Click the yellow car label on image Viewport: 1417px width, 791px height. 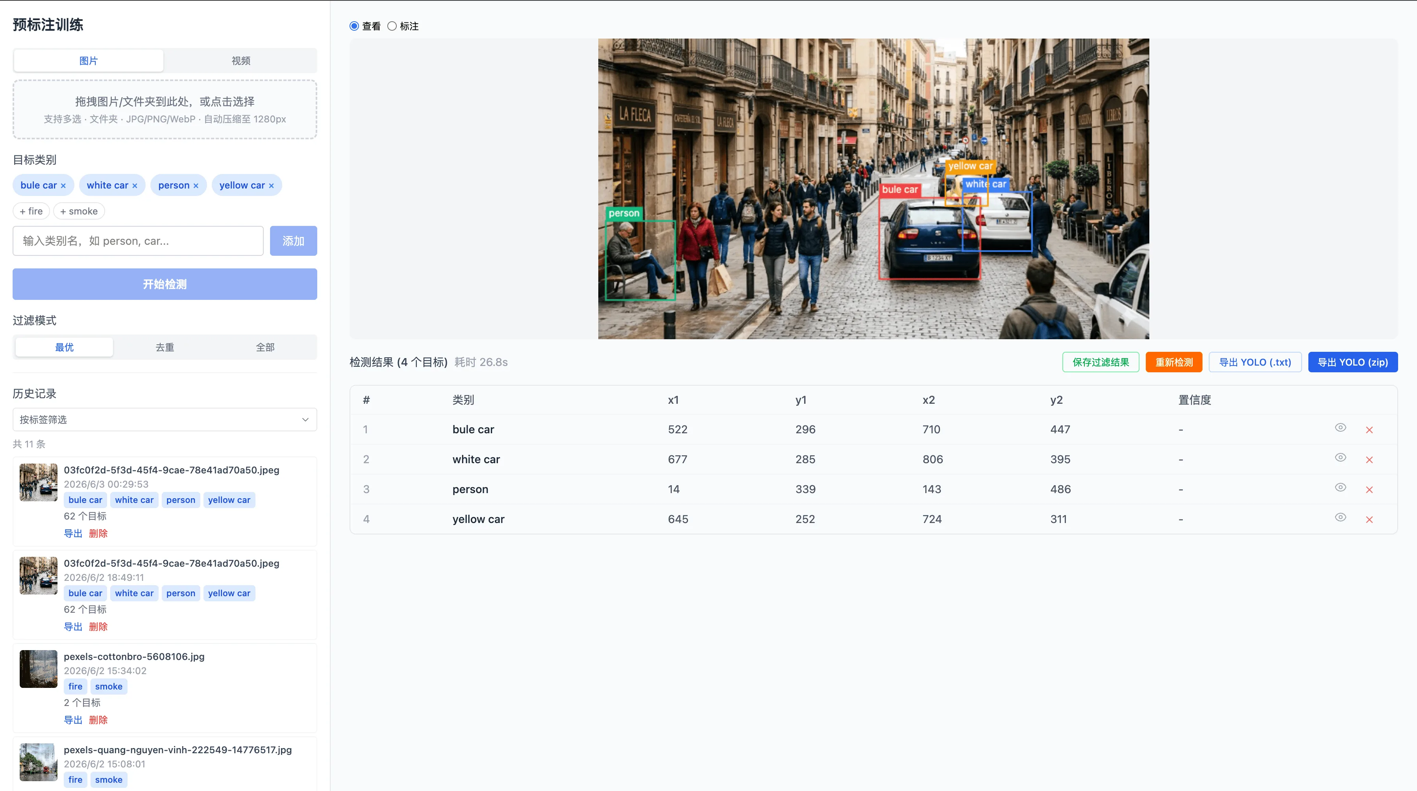coord(970,166)
